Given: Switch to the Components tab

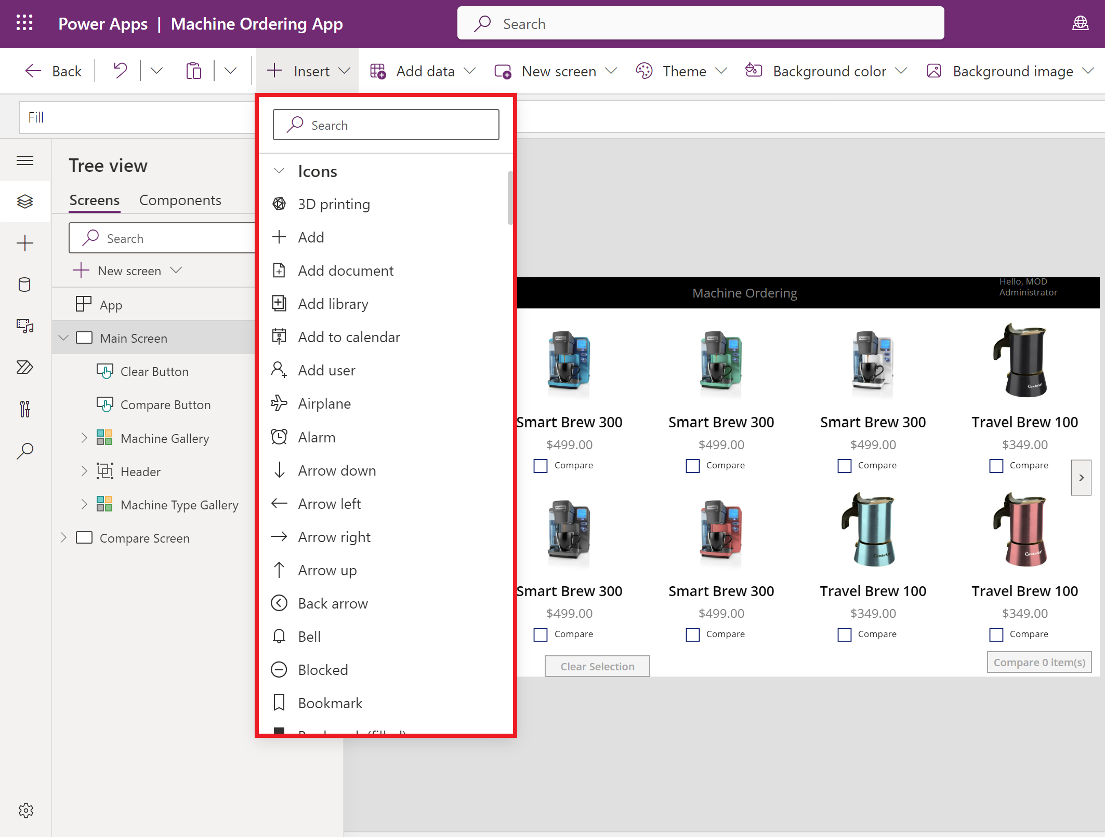Looking at the screenshot, I should (180, 200).
